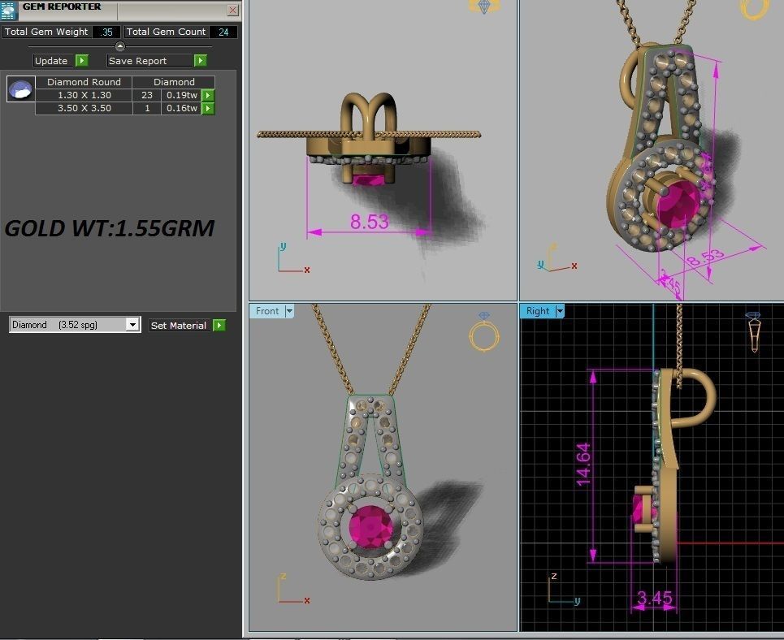Open the Front viewport dropdown arrow
Screen dimensions: 784x640
pyautogui.click(x=289, y=311)
